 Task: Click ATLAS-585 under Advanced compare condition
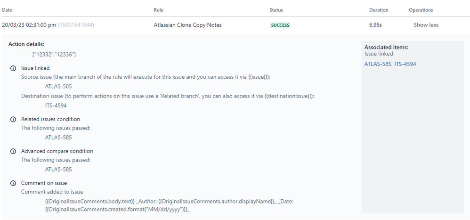(58, 169)
